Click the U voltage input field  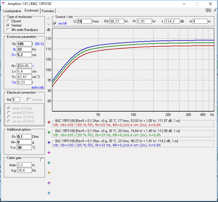coord(84,21)
